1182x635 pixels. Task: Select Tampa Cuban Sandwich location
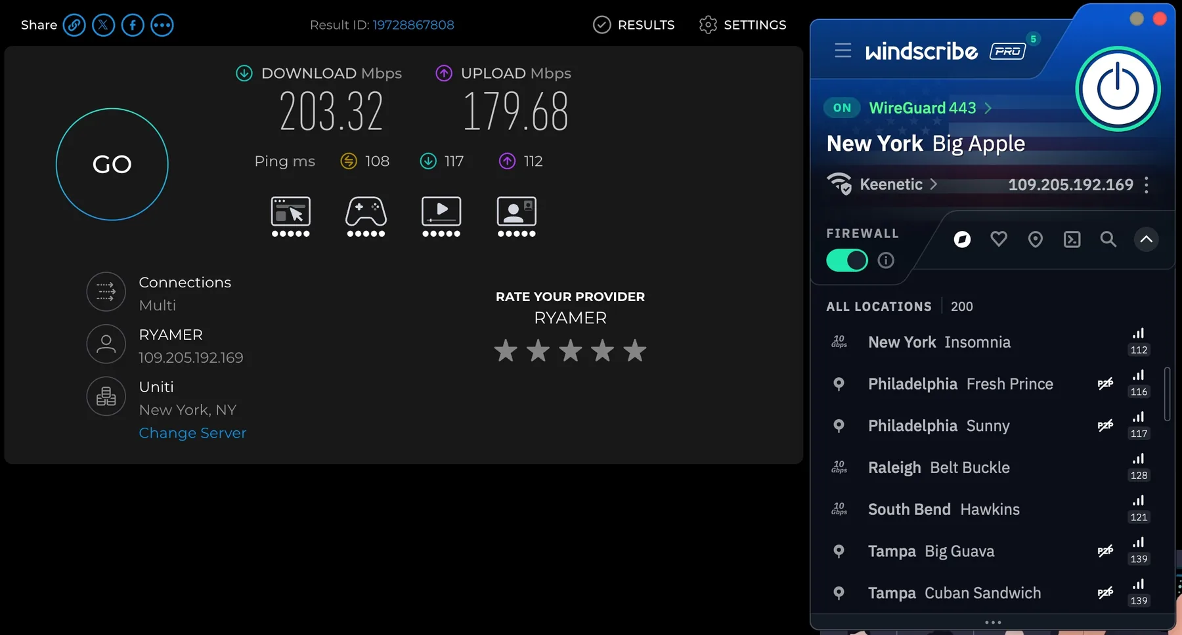pos(990,593)
